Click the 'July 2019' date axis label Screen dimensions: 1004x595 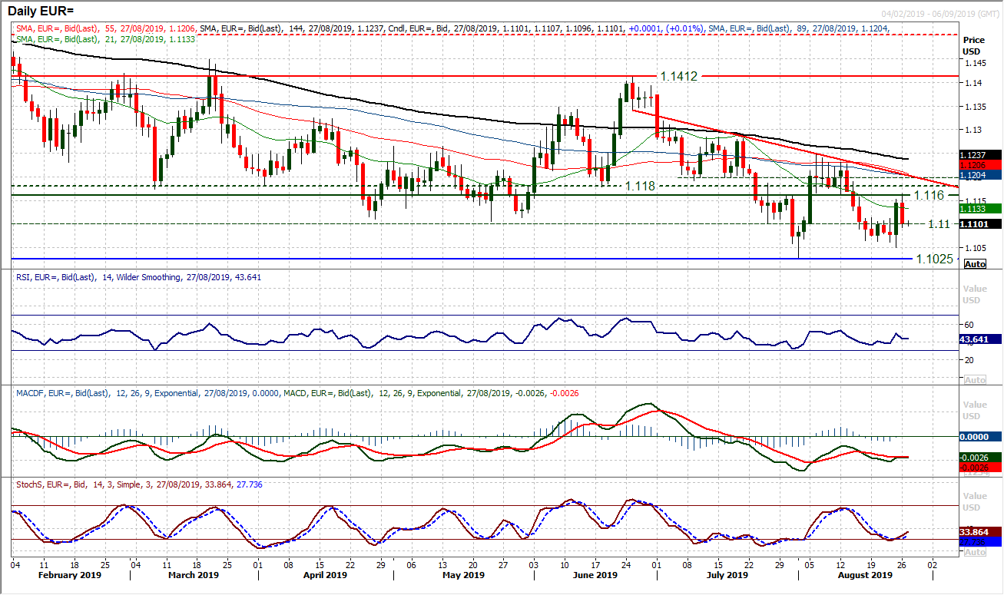pyautogui.click(x=726, y=574)
